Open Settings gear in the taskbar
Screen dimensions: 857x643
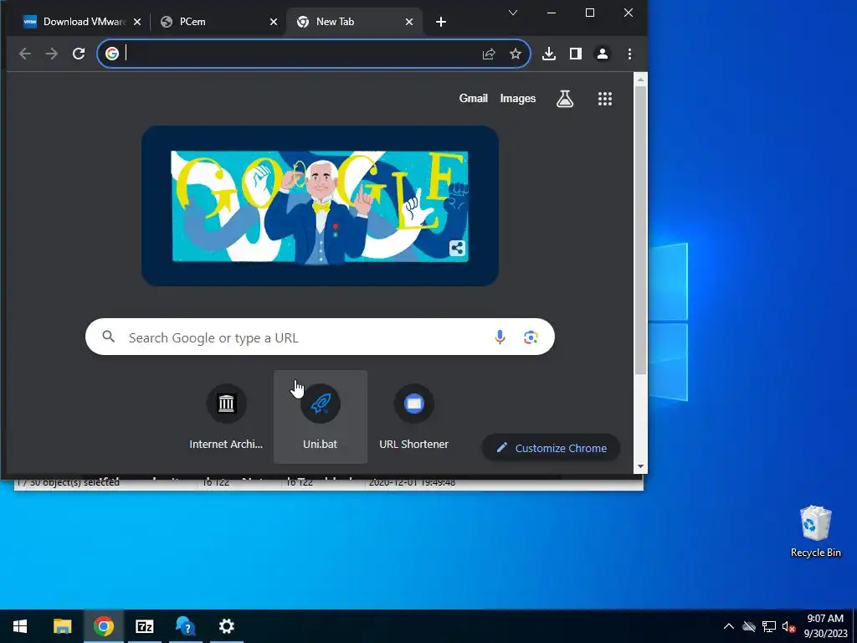(x=226, y=626)
